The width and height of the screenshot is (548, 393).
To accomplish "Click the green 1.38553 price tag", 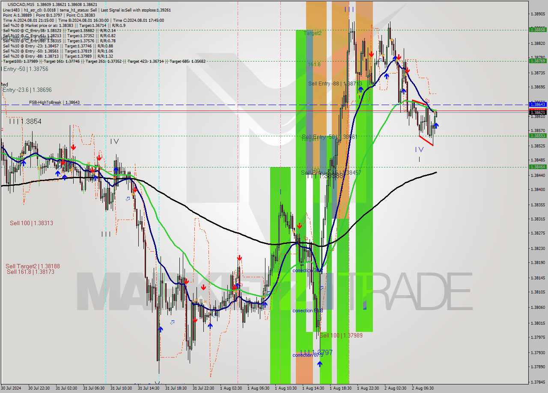I will (x=538, y=135).
